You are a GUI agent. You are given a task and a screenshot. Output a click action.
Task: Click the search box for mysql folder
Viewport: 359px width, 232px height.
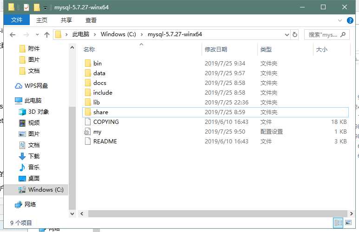click(326, 34)
